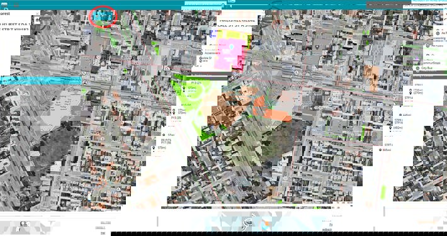The width and height of the screenshot is (447, 236).
Task: Click the heart-shaped map marker
Action: (317, 47)
